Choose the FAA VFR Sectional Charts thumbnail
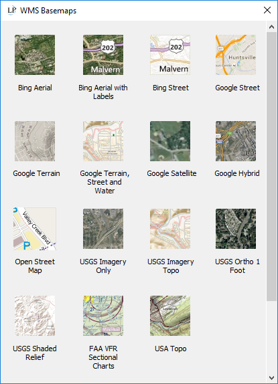 [x=103, y=316]
